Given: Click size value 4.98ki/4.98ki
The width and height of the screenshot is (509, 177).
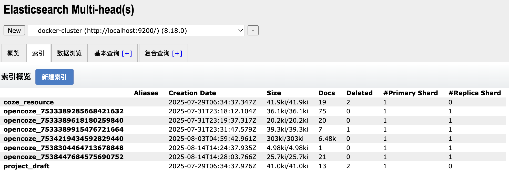Looking at the screenshot, I should 287,148.
